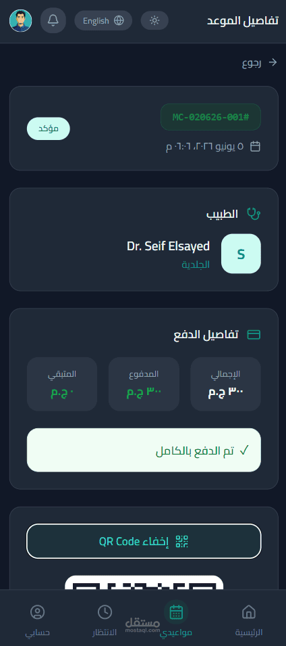Go to الرئيسية home tab
The image size is (286, 646).
point(249,620)
